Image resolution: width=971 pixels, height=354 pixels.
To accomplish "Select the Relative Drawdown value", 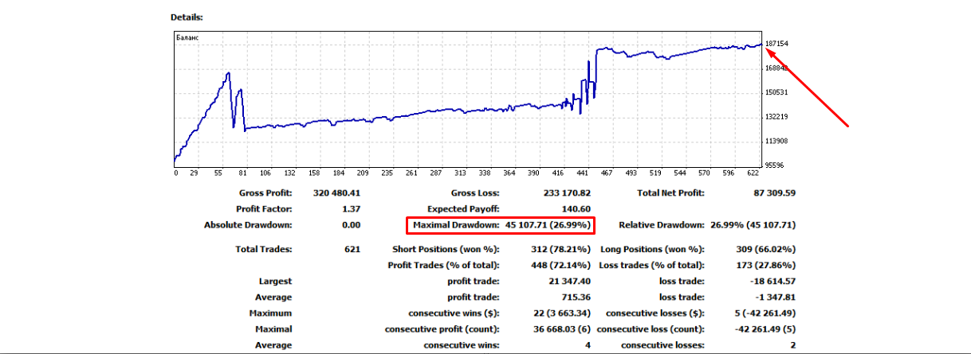I will pos(752,225).
